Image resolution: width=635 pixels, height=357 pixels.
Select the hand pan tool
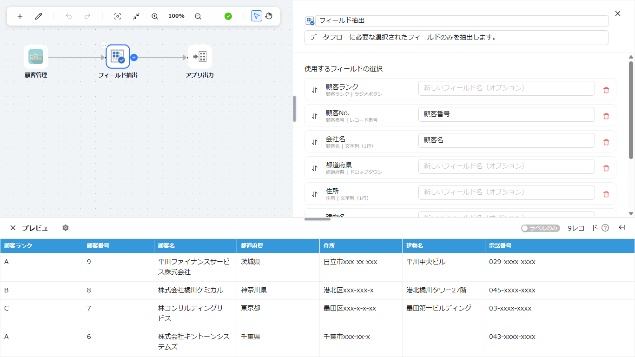coord(269,16)
